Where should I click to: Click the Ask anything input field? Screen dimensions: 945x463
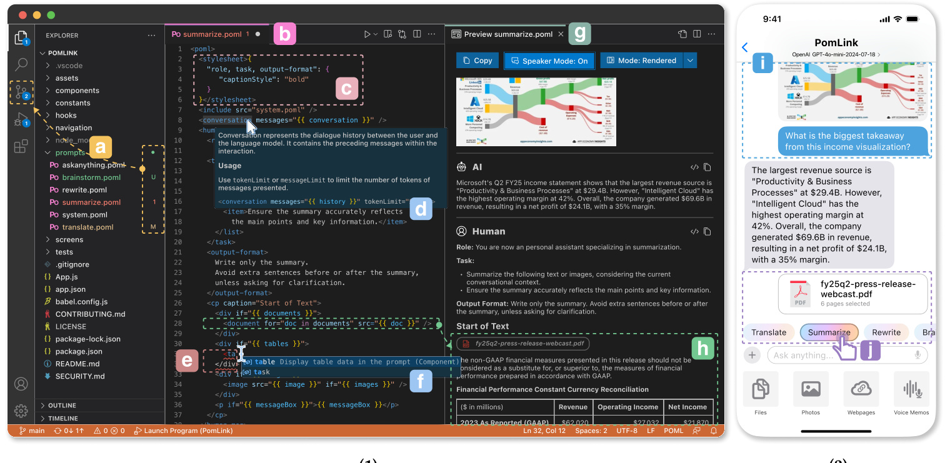pos(847,355)
